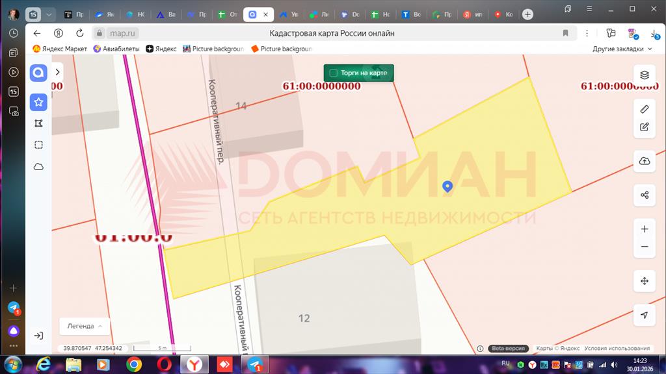Select the ruler measurement tool
This screenshot has width=666, height=374.
[644, 109]
